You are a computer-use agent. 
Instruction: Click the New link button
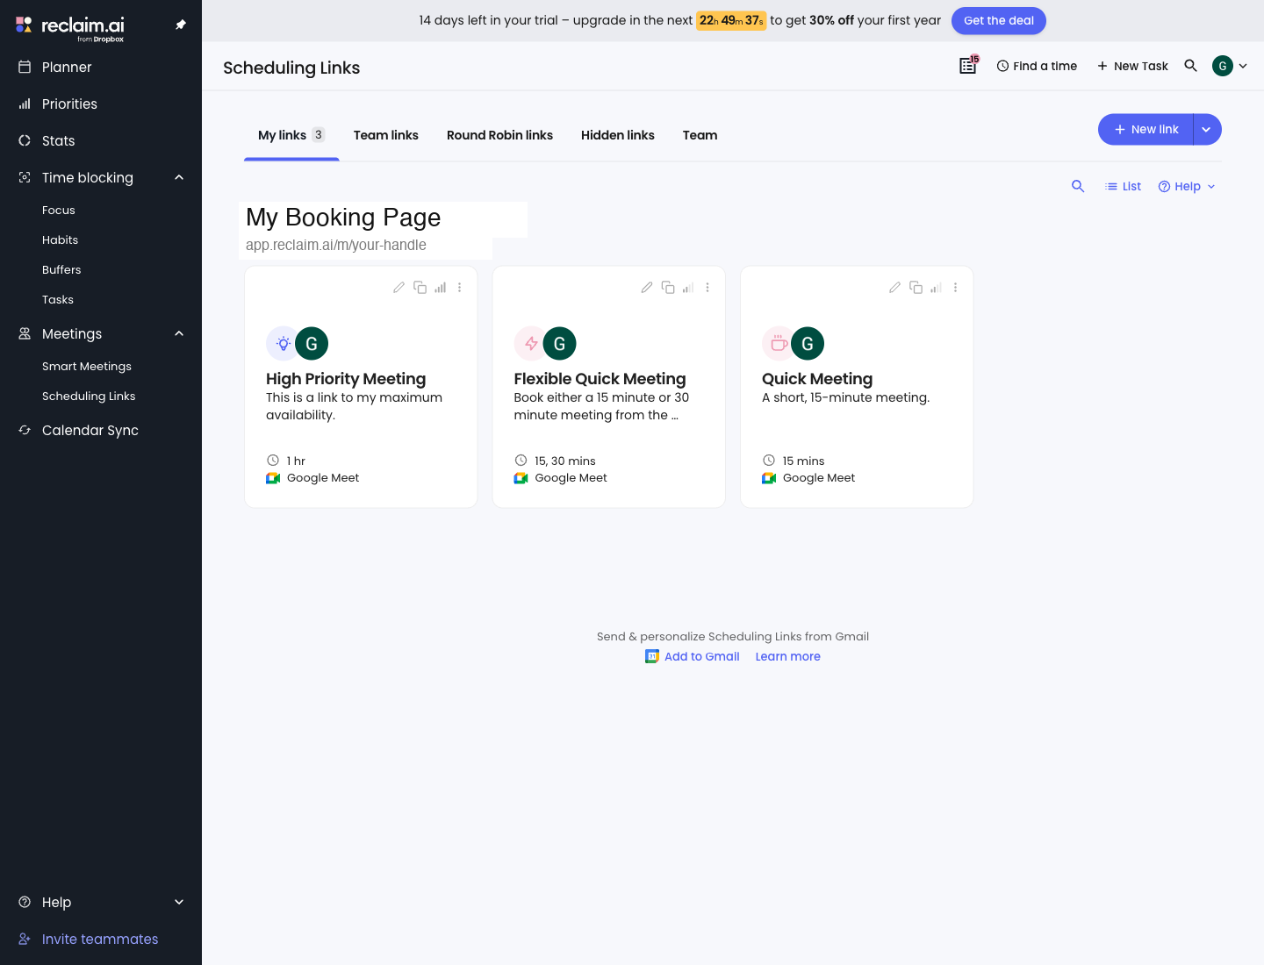coord(1145,129)
